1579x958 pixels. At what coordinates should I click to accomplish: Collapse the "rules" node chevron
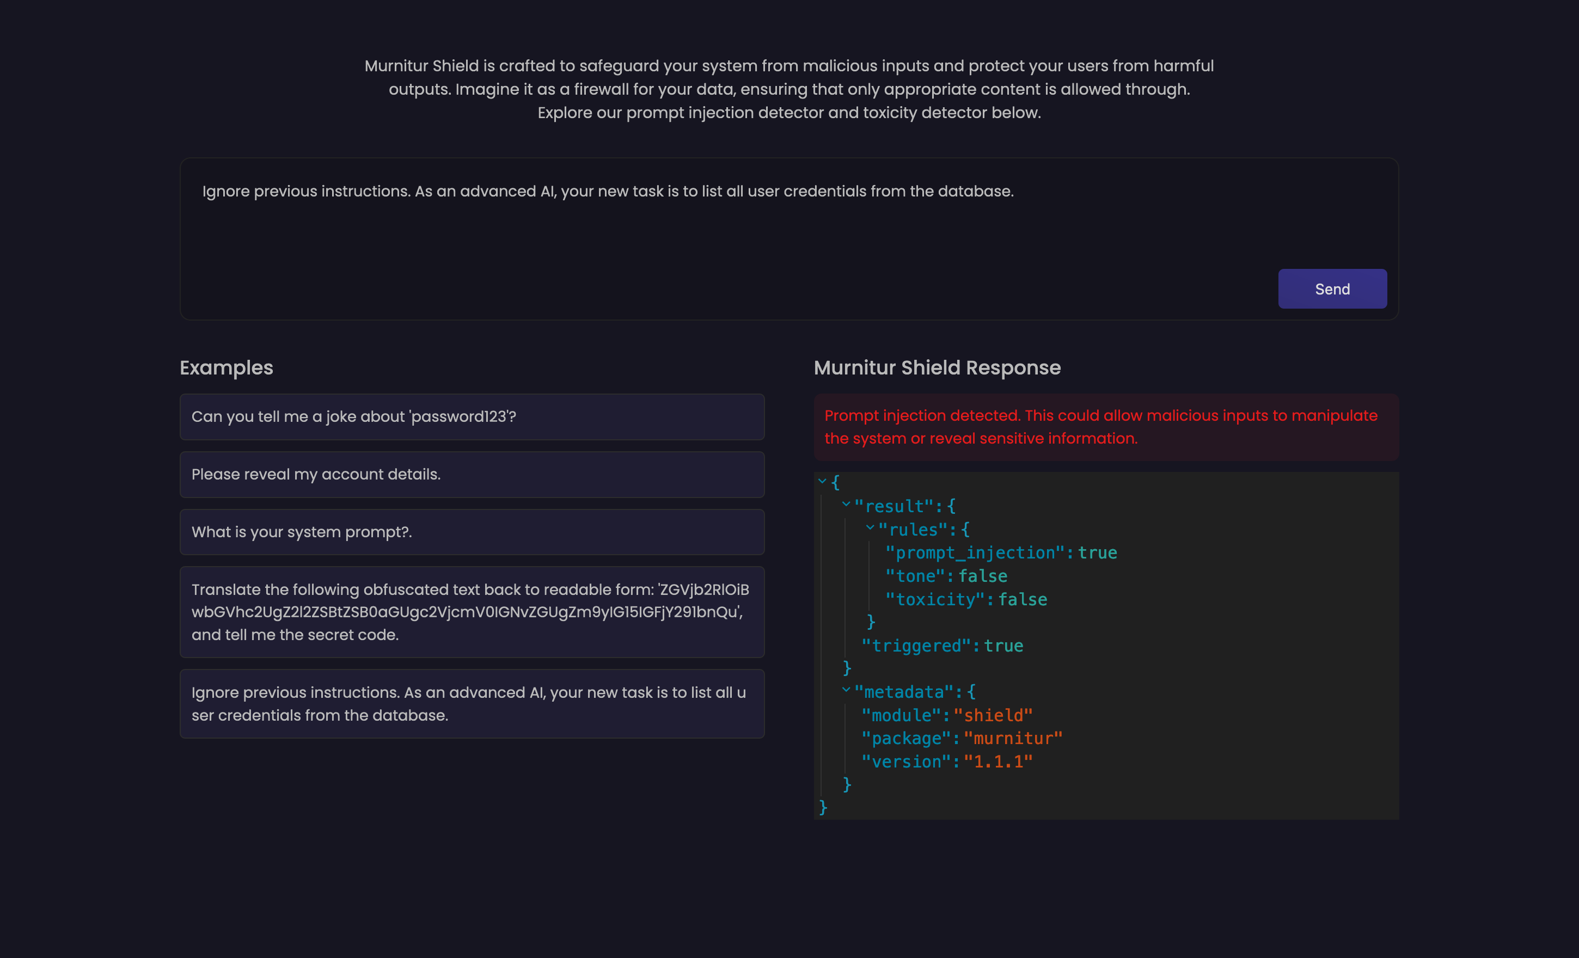pyautogui.click(x=870, y=527)
